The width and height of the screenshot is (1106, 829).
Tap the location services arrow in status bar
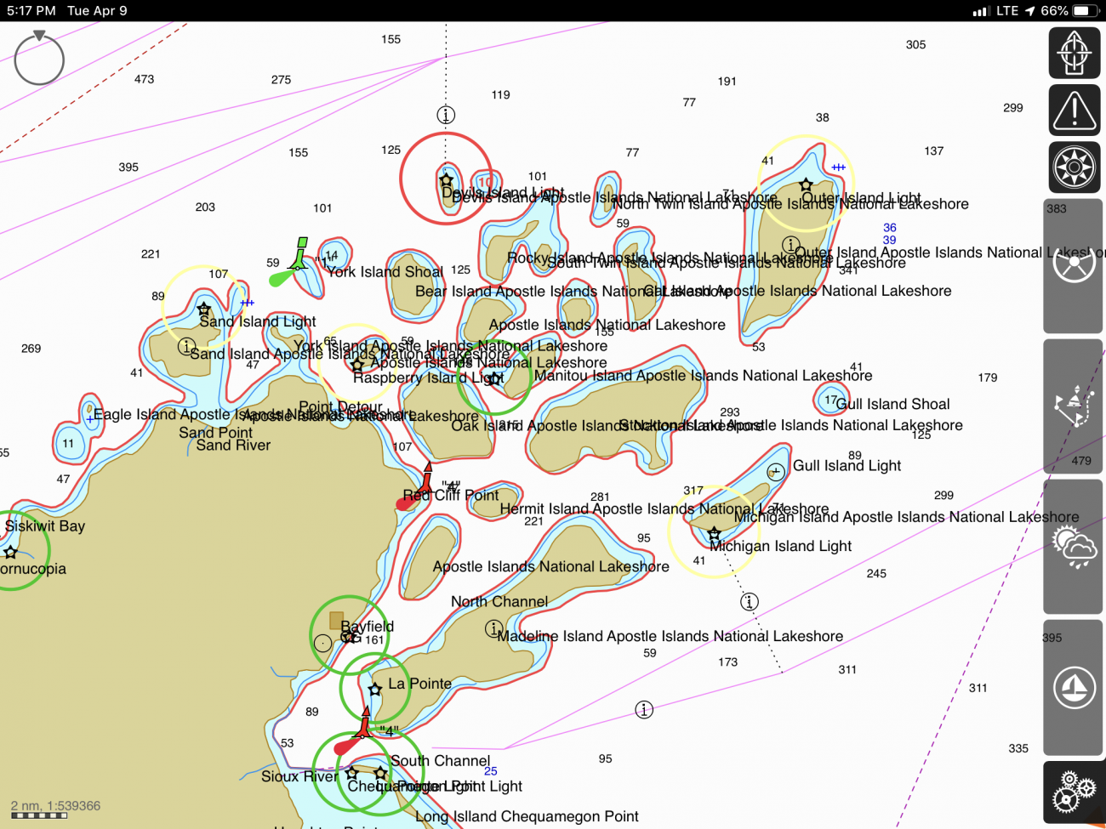point(1029,10)
